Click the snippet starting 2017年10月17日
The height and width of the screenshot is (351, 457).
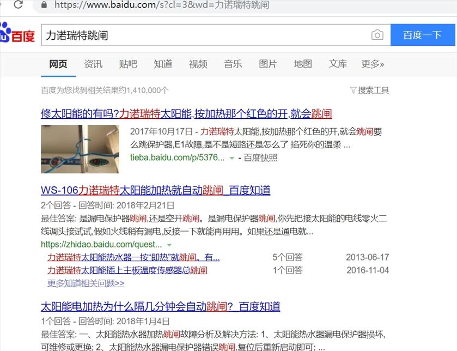(256, 138)
